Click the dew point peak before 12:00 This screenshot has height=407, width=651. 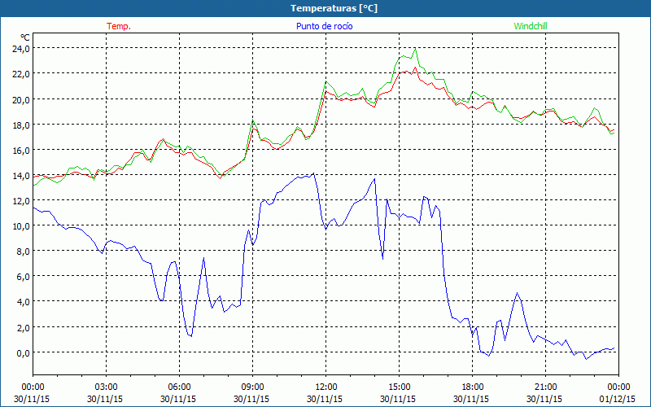pyautogui.click(x=313, y=173)
